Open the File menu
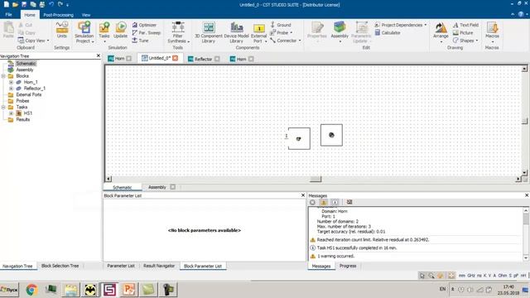The image size is (530, 298). click(9, 15)
